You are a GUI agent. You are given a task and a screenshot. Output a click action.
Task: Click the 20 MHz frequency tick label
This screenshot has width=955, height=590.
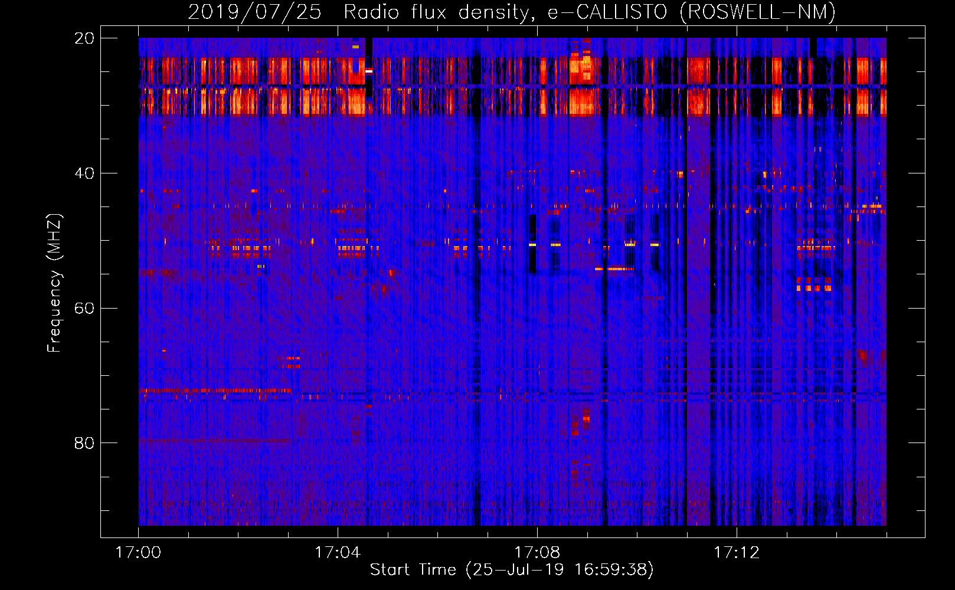[84, 38]
